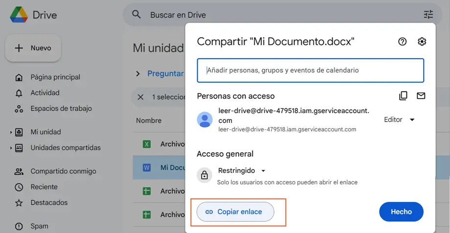This screenshot has width=450, height=233.
Task: Click the Google Drive logo
Action: tap(19, 15)
